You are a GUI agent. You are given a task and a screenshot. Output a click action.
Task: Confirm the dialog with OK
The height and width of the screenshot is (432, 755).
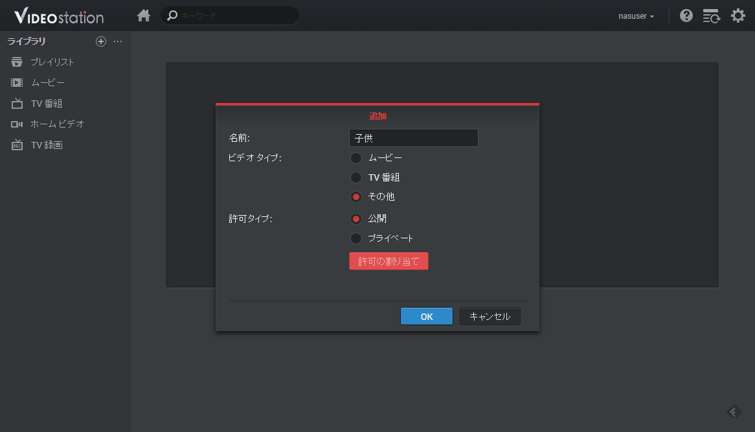427,317
